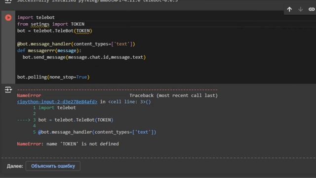Screen dimensions: 316x178
Task: Click traceback line 5 '@bot.message_handler'
Action: 95,132
